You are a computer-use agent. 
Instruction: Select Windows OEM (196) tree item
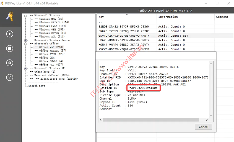50,29
